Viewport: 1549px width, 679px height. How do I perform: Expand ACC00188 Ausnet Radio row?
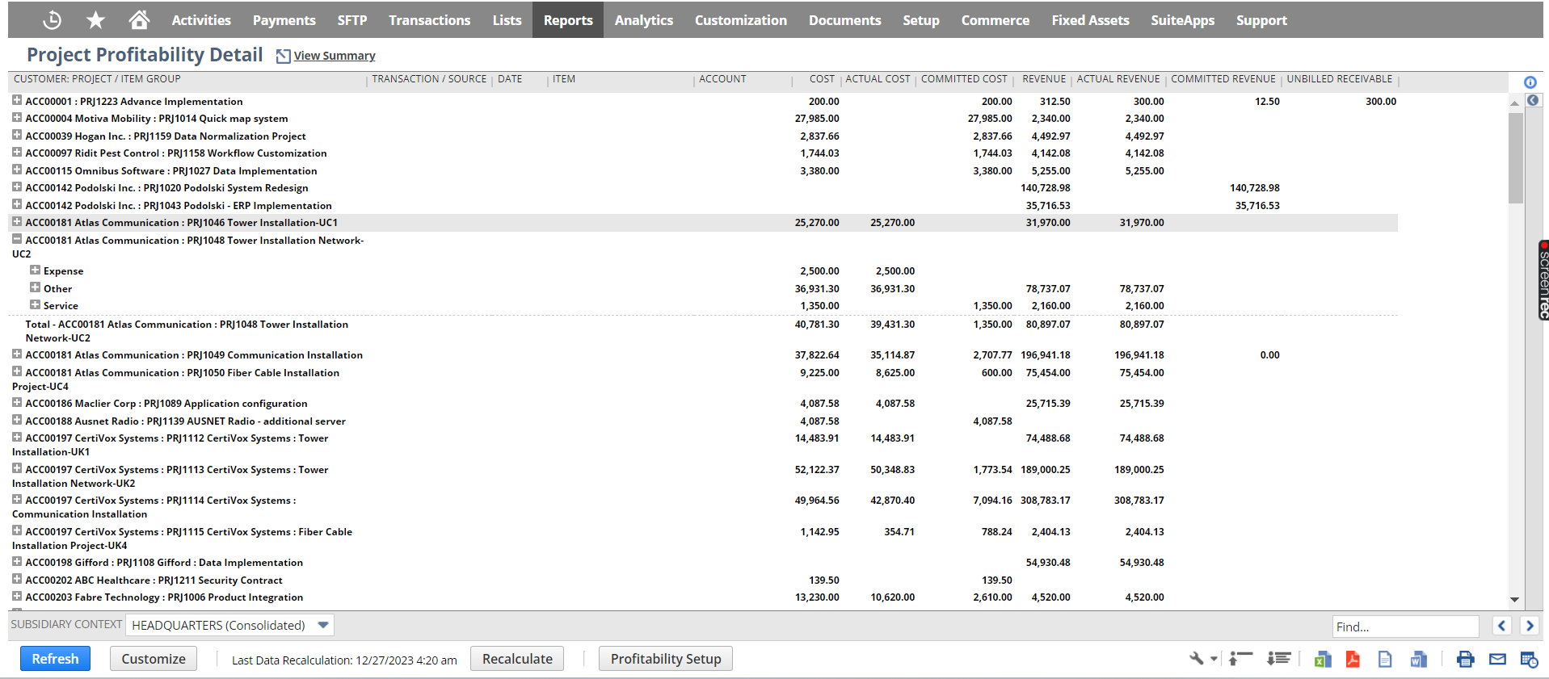[x=17, y=420]
